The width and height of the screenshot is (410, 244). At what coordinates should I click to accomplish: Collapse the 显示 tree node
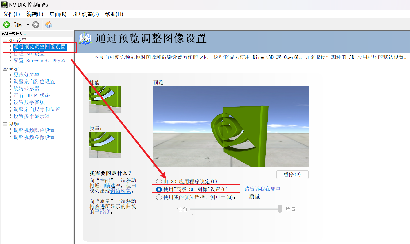(5, 68)
